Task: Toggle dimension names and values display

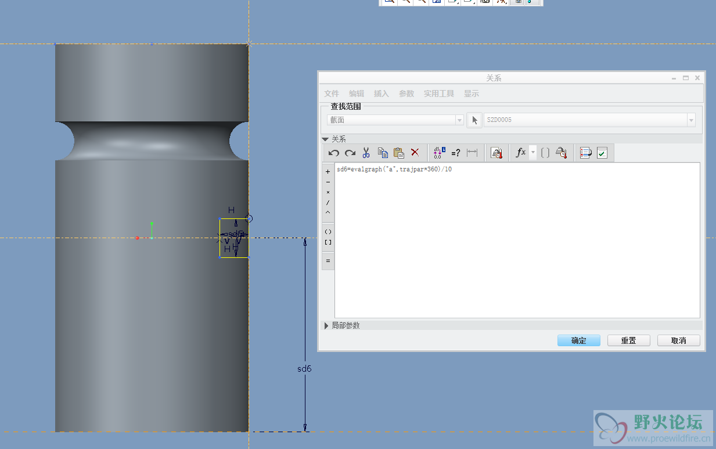Action: [440, 153]
